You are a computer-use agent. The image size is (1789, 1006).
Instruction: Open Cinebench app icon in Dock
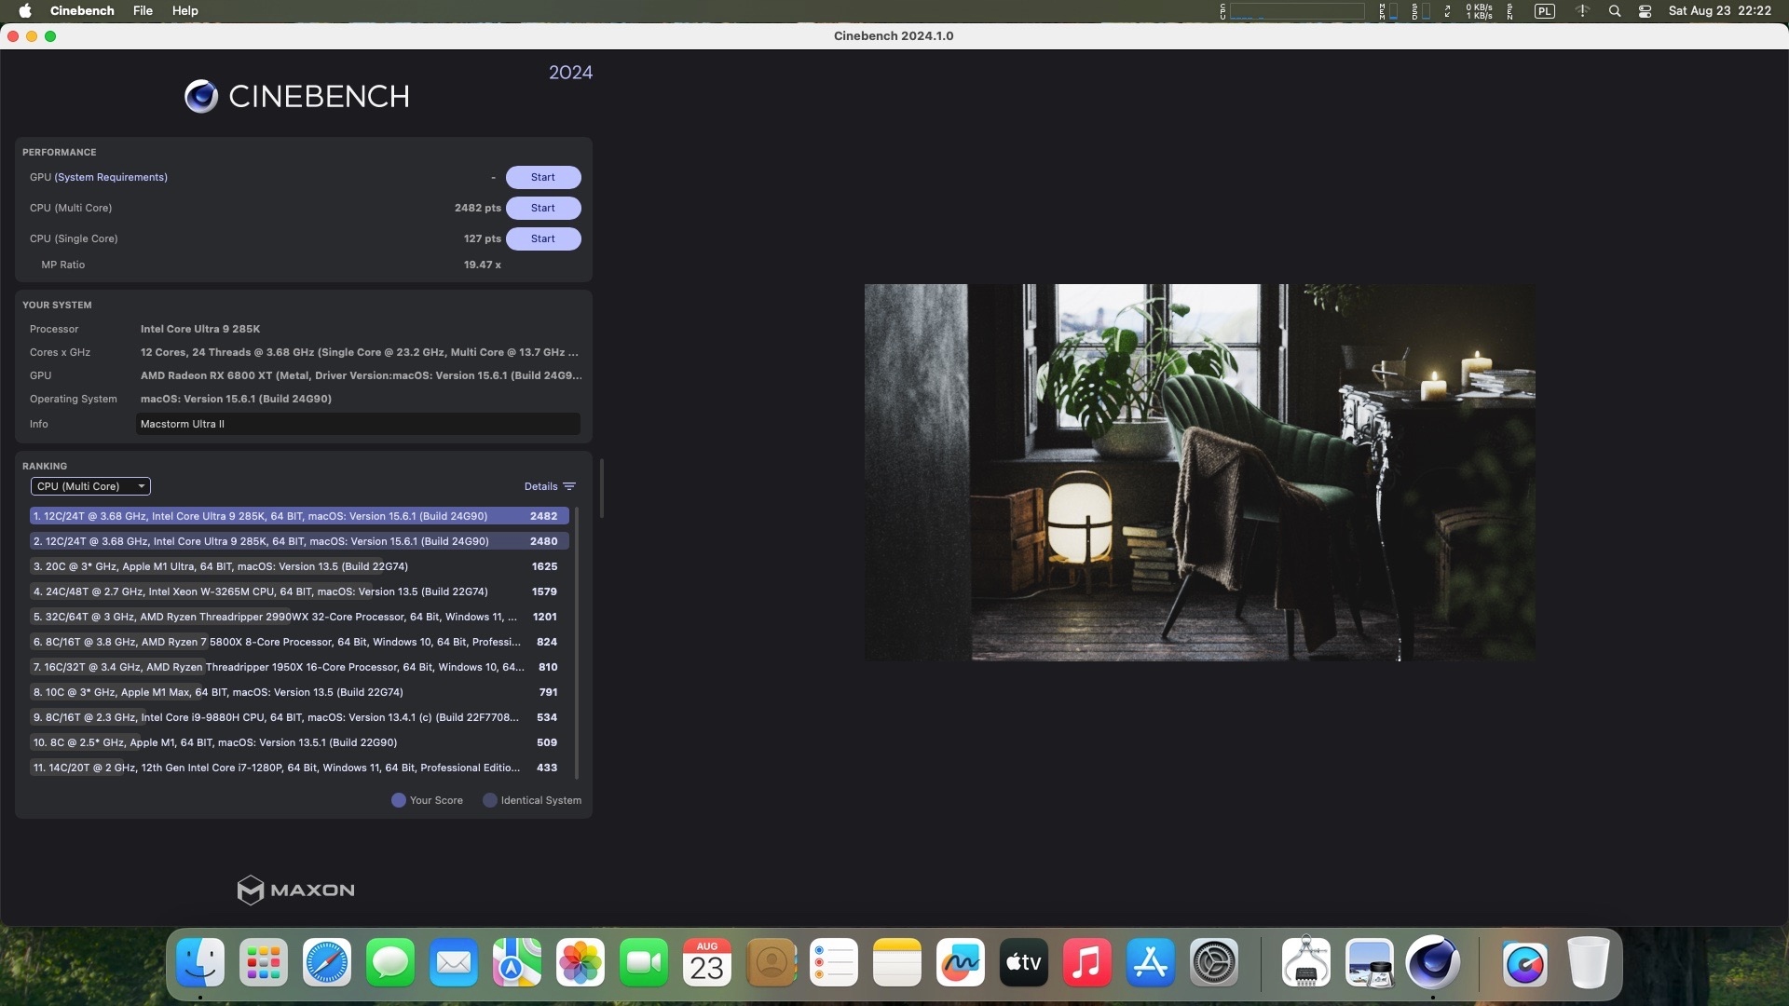(1432, 962)
